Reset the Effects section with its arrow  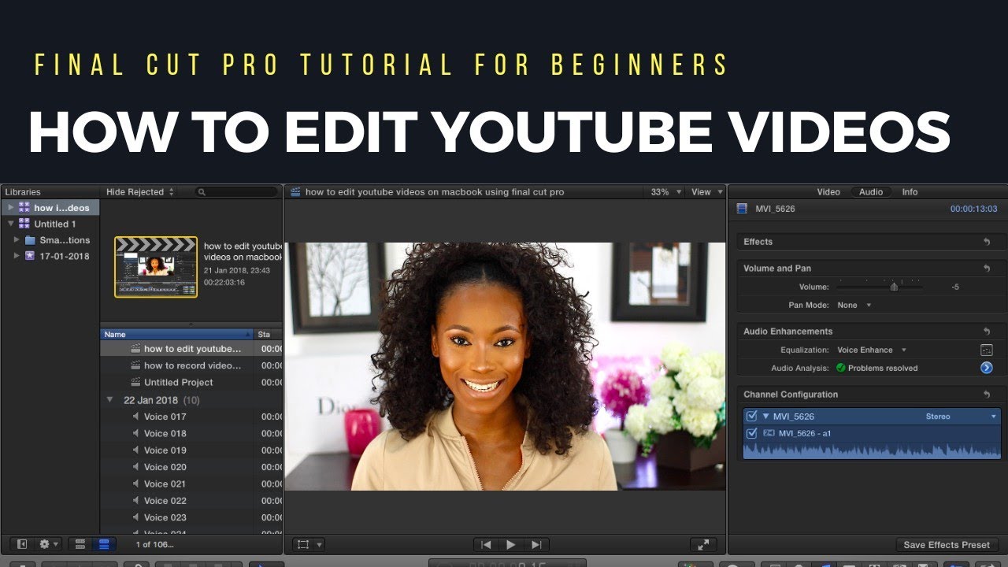click(x=987, y=242)
